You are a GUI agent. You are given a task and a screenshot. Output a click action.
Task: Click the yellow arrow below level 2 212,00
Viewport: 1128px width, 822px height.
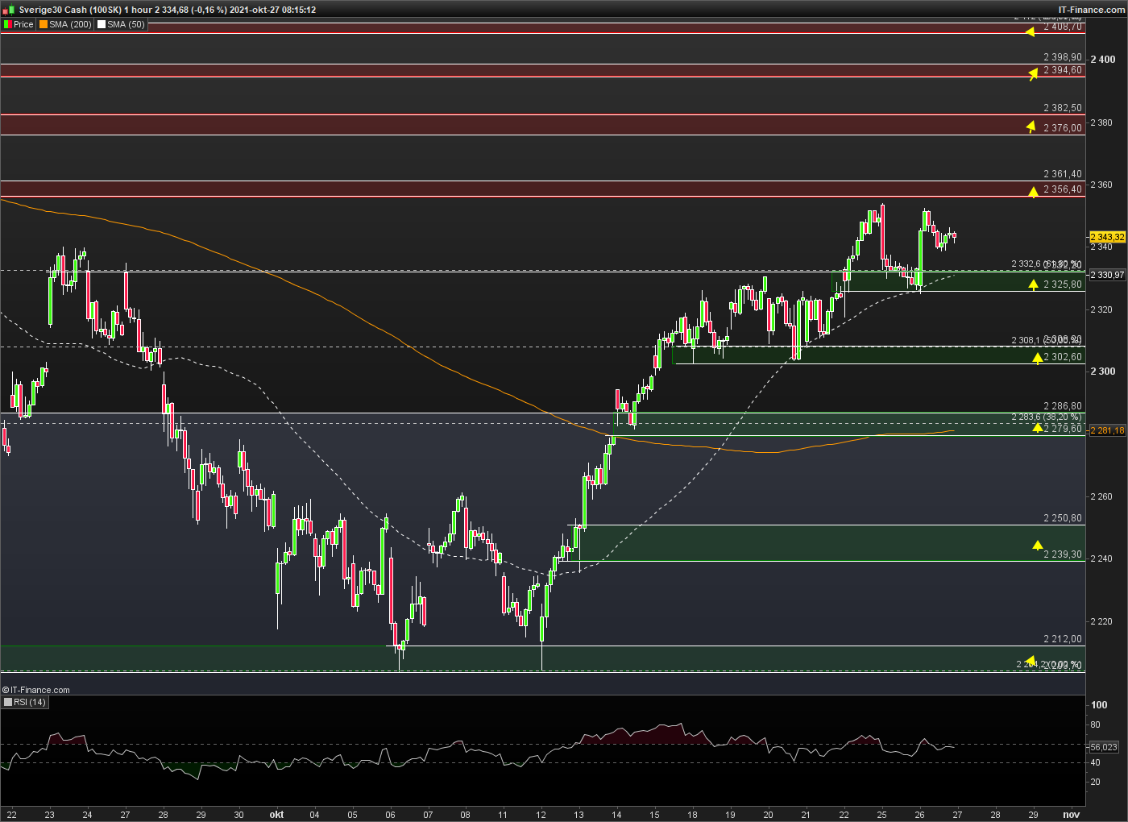point(1030,661)
